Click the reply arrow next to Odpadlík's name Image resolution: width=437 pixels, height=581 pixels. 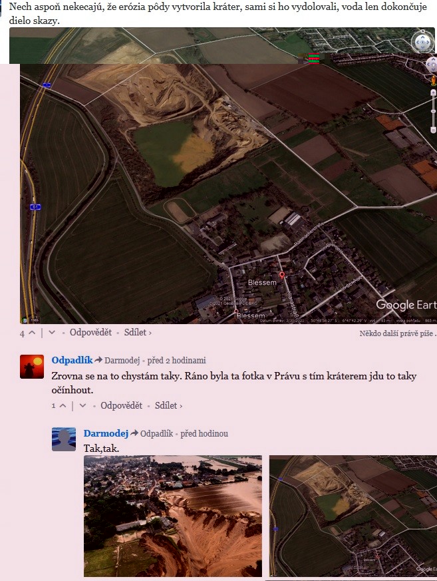[98, 360]
